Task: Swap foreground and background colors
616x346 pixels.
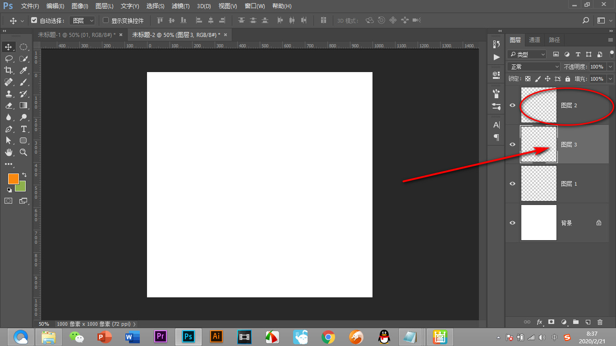Action: (24, 174)
